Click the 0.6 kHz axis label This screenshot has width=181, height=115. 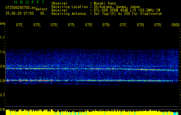[x=2, y=109]
